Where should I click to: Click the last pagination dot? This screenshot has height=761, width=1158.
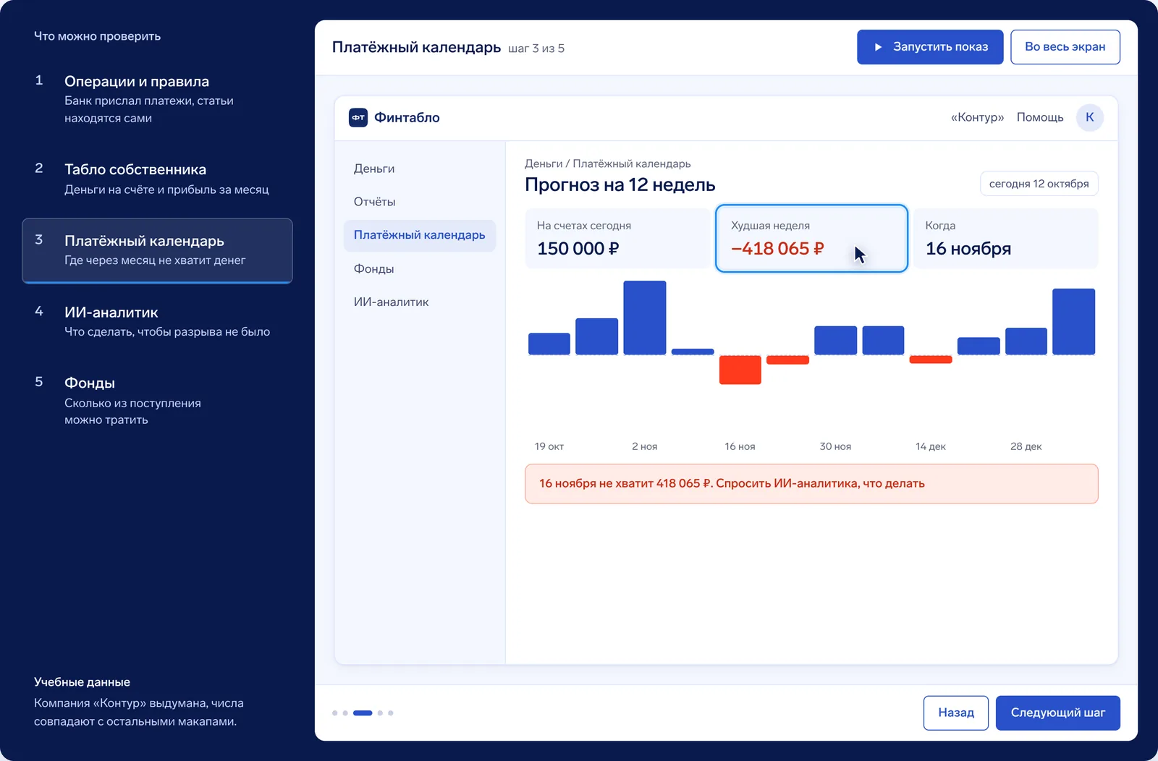(391, 713)
